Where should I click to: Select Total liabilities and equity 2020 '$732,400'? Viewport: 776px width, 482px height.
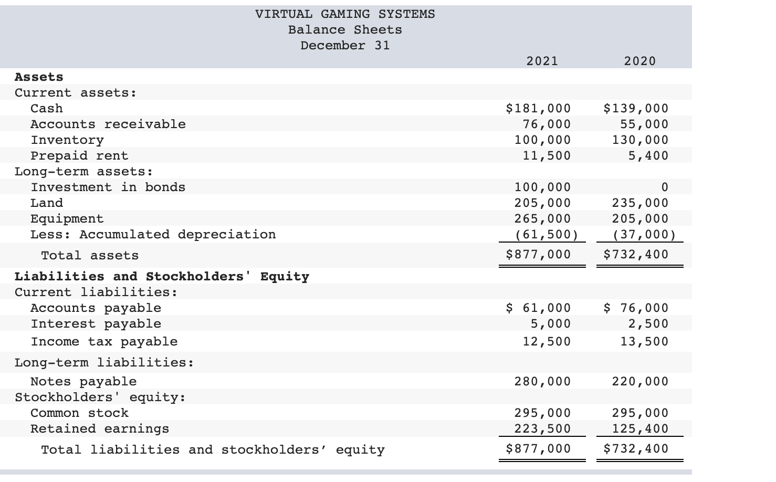pyautogui.click(x=636, y=448)
